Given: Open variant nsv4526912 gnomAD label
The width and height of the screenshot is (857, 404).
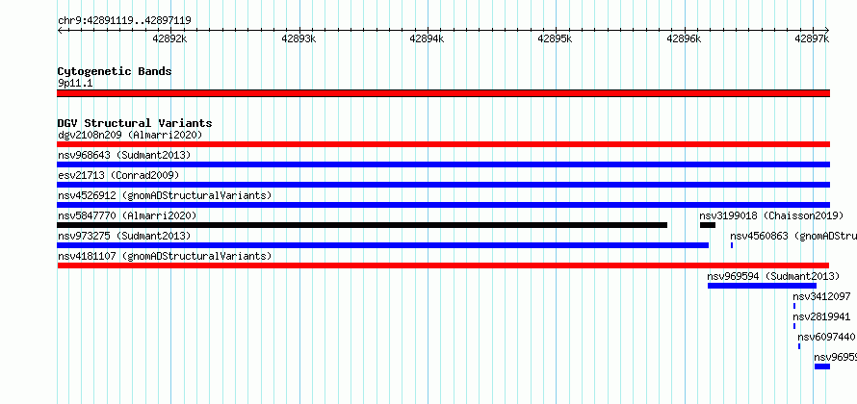Looking at the screenshot, I should [165, 195].
